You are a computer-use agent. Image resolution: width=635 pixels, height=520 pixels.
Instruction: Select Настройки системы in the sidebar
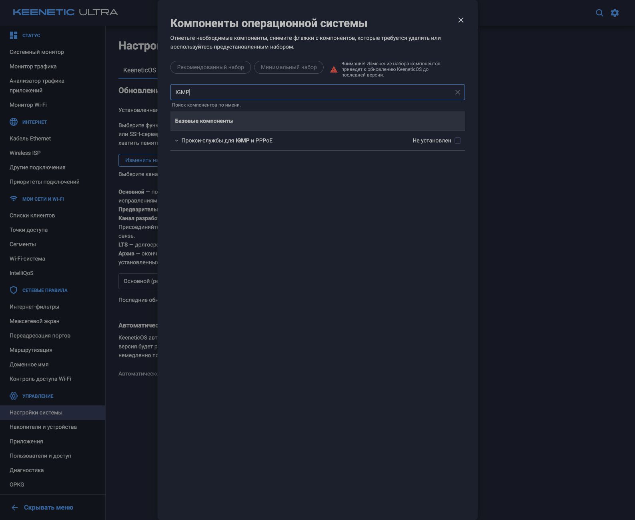[52, 413]
